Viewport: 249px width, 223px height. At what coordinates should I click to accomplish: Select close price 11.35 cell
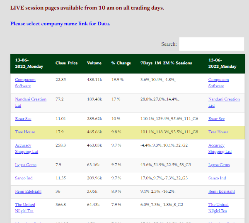pyautogui.click(x=60, y=178)
